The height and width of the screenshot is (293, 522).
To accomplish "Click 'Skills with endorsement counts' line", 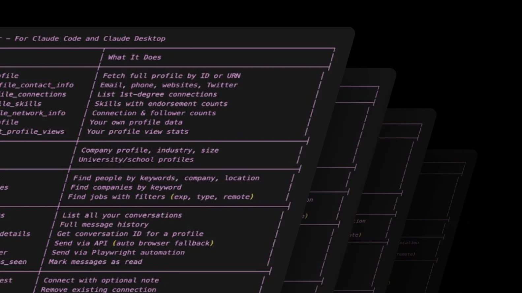I will (x=161, y=104).
